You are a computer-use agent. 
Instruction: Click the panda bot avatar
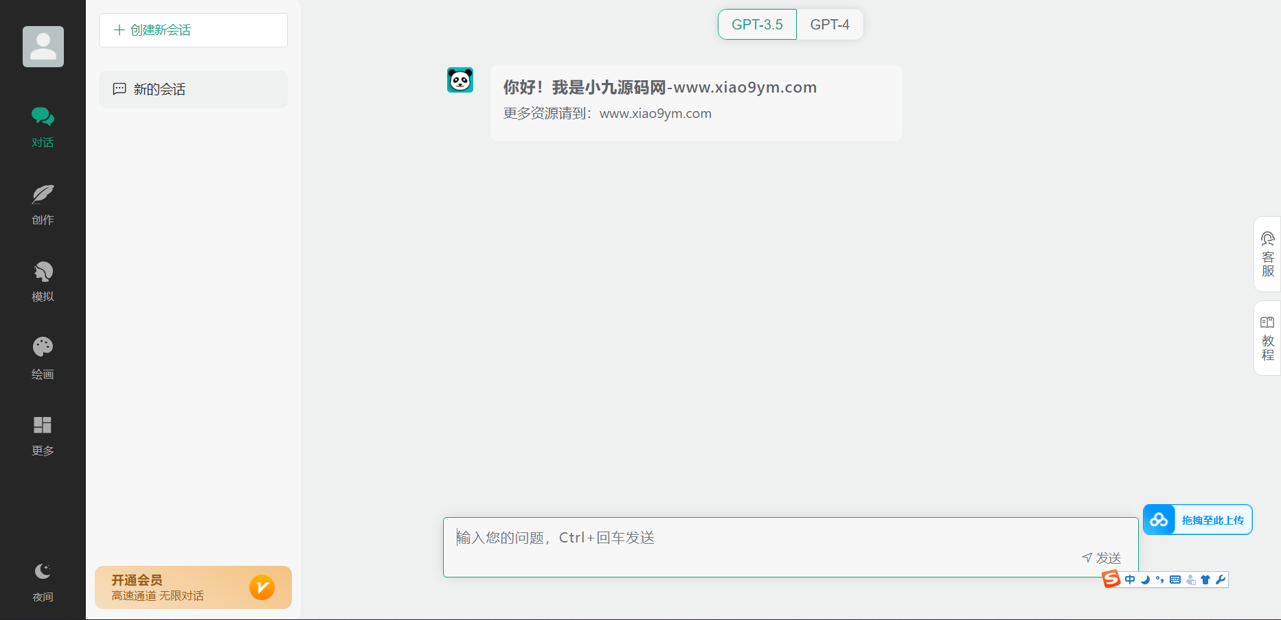click(460, 80)
